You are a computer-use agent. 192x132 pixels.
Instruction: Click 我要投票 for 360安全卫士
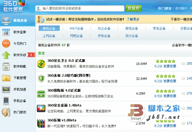pyautogui.click(x=170, y=66)
